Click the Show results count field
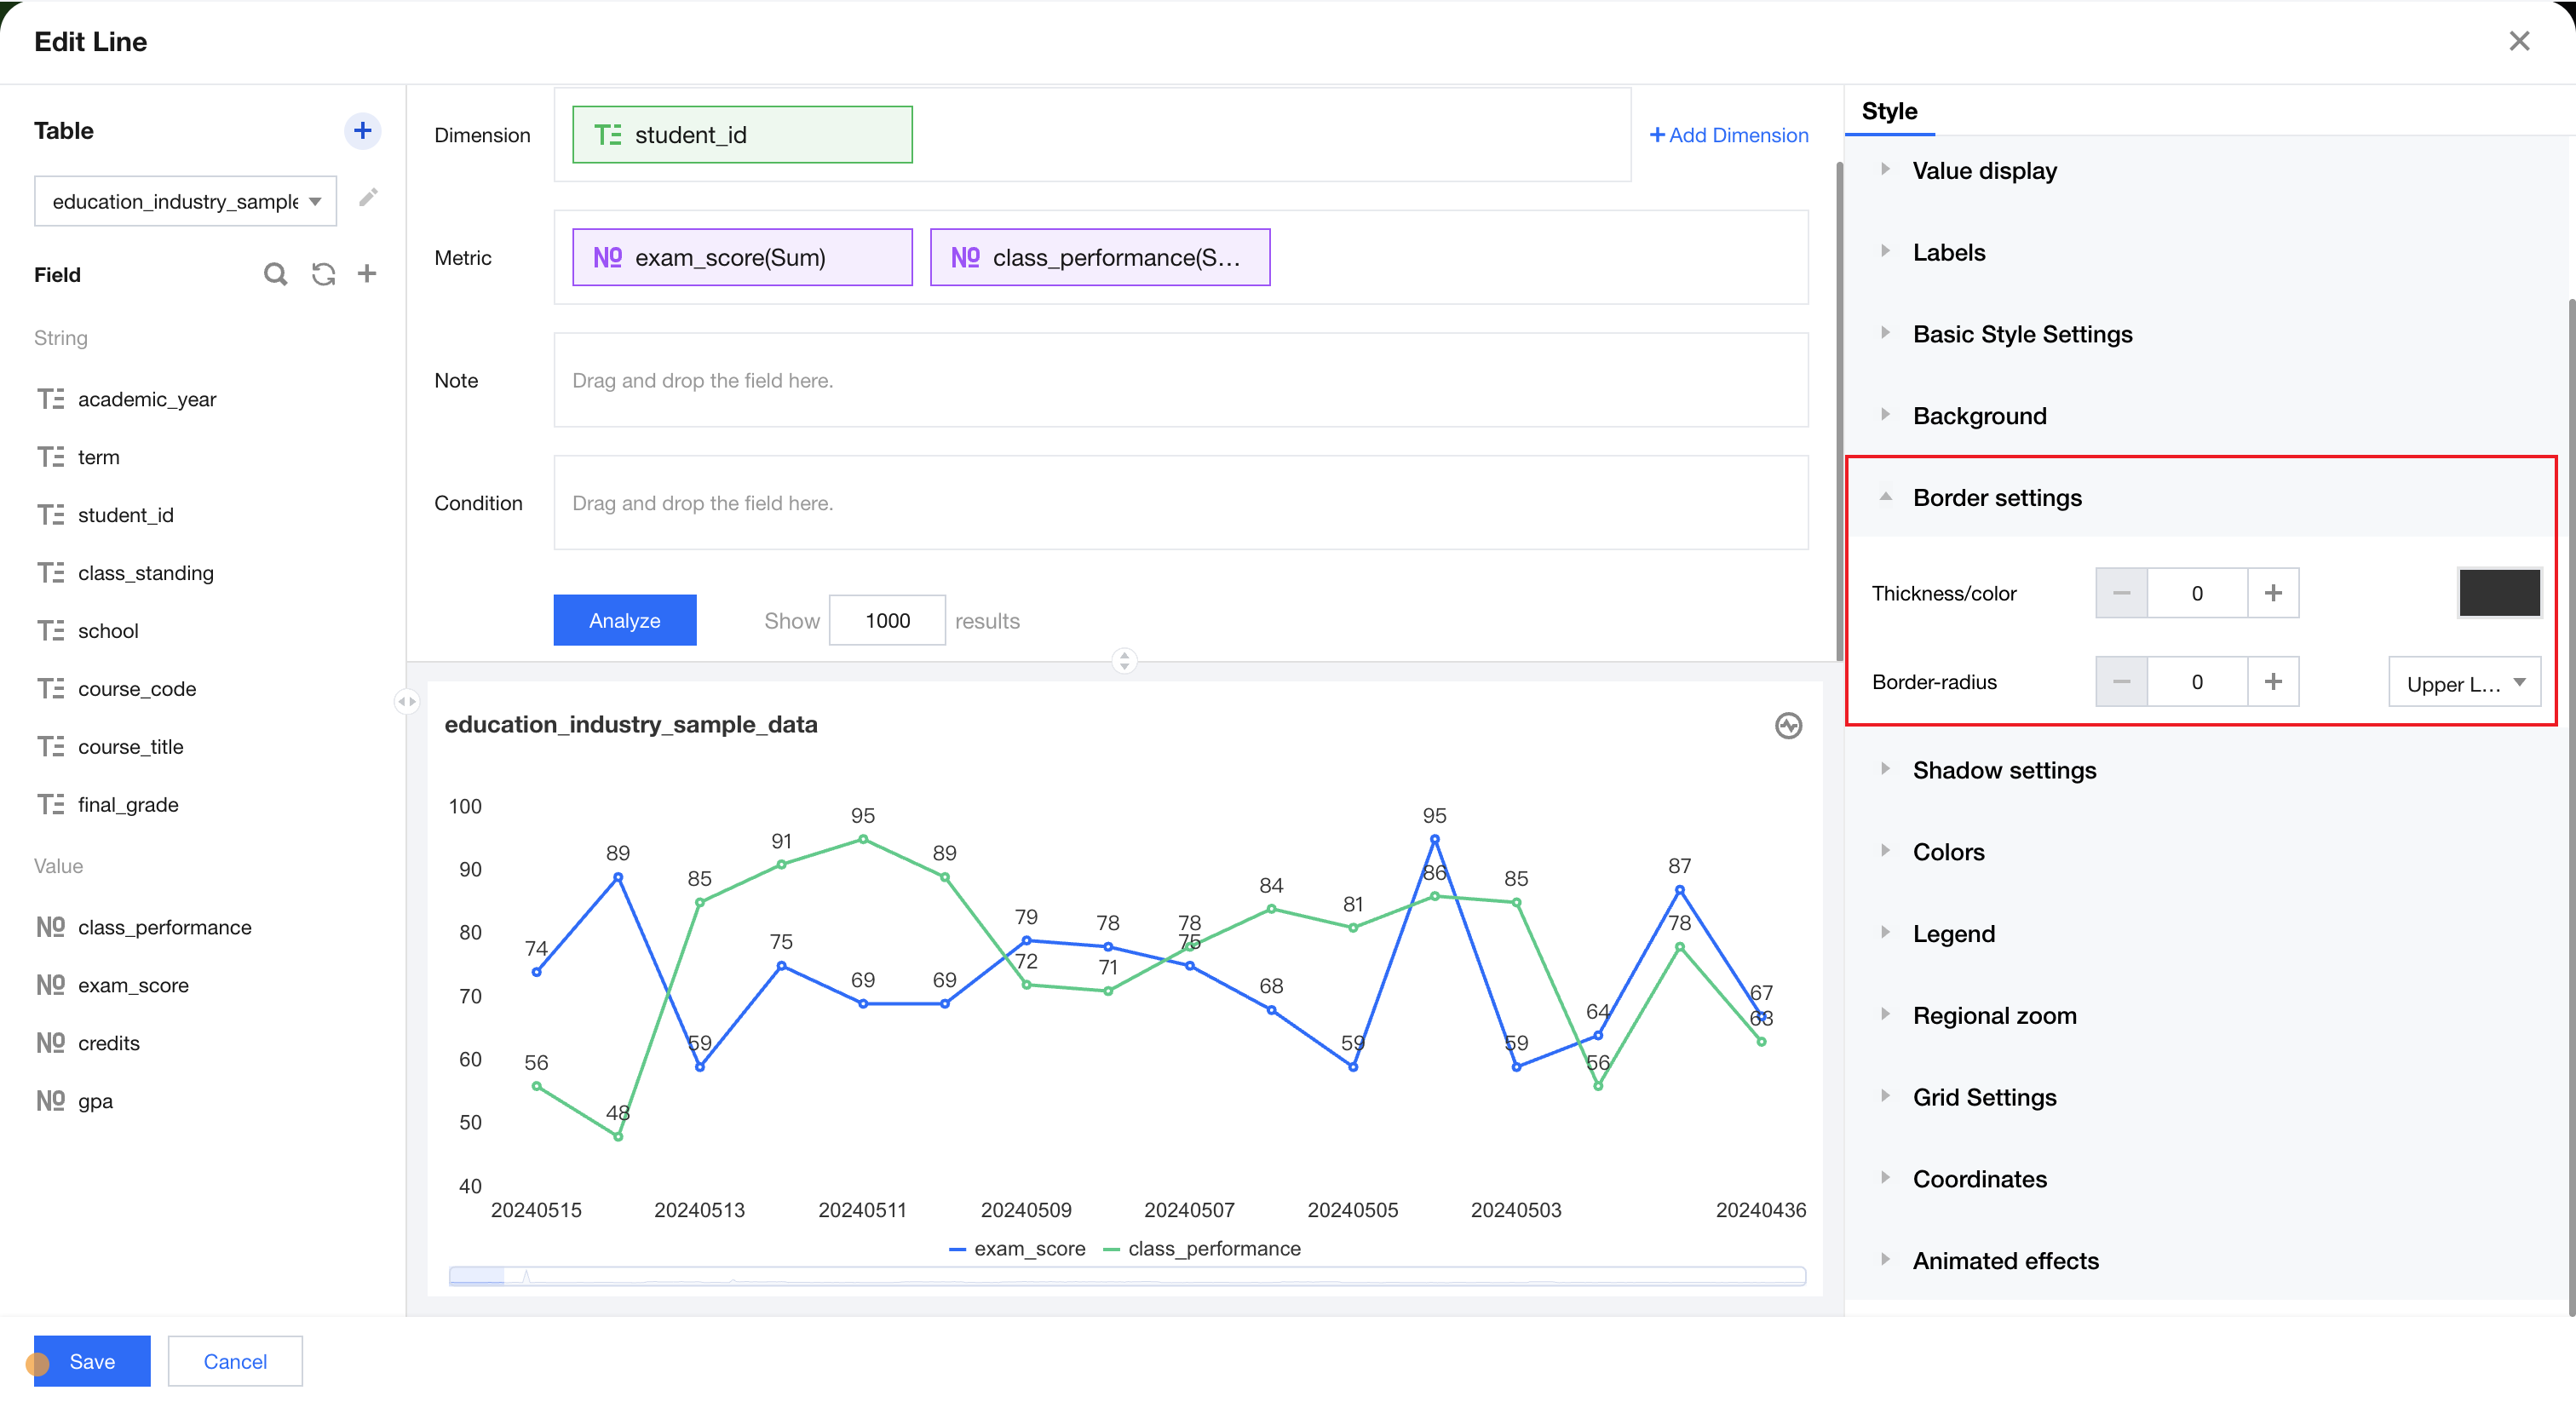The image size is (2576, 1402). pos(887,620)
